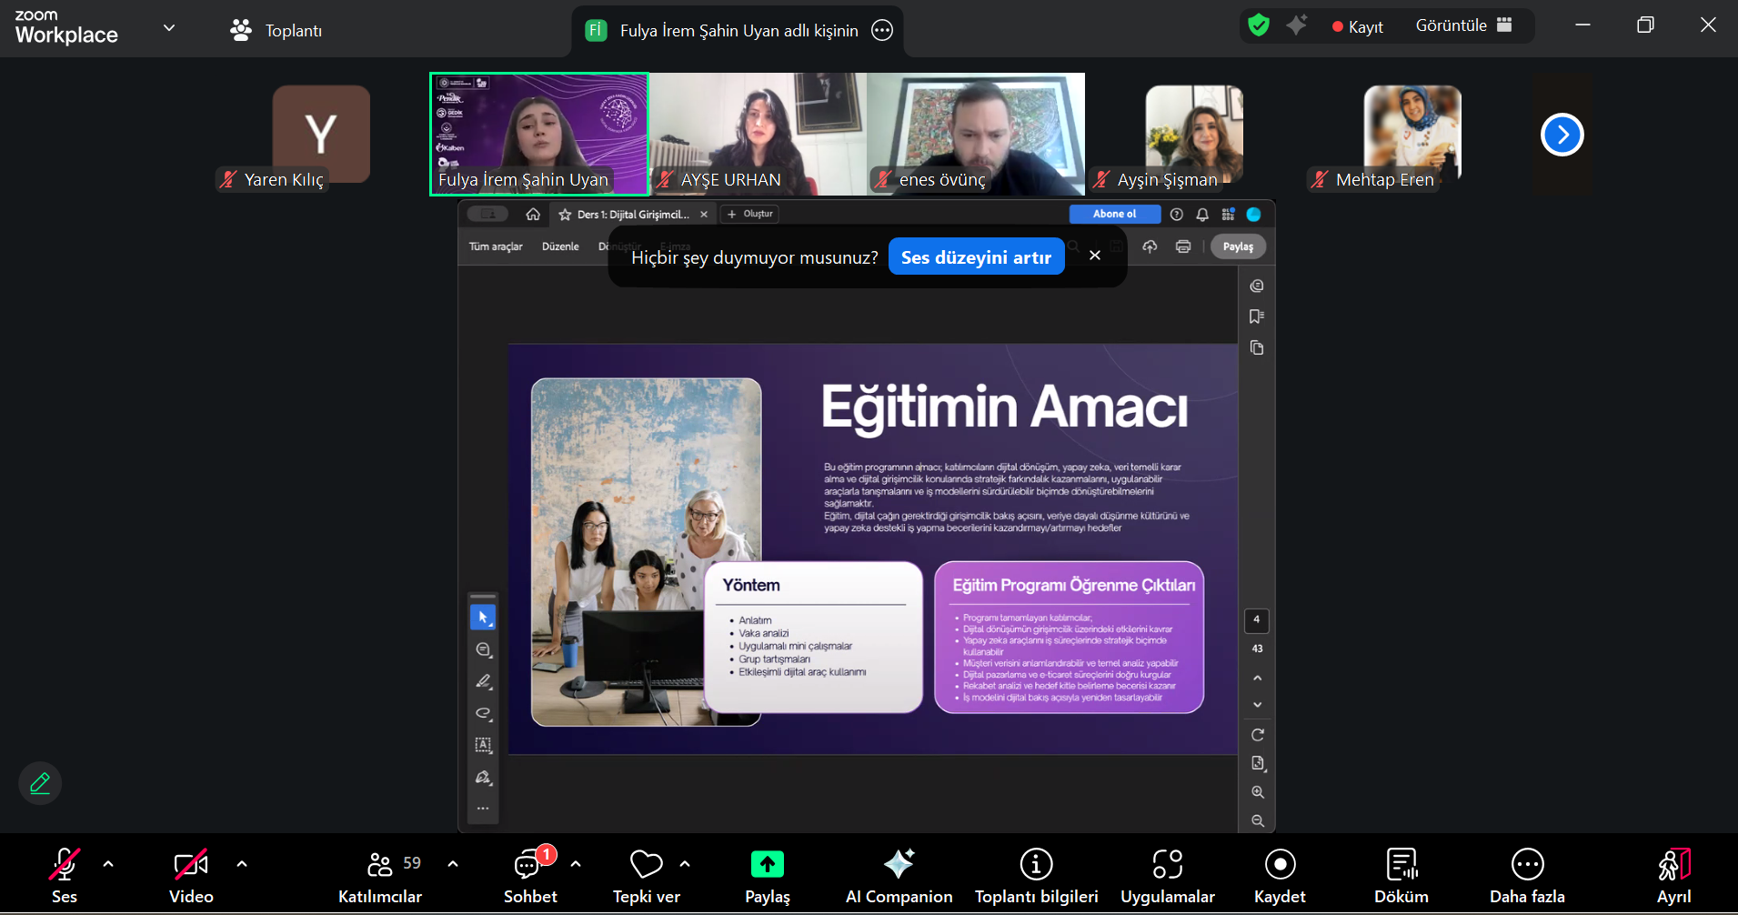
Task: Click the AI sparkle icon in title bar
Action: click(1297, 25)
